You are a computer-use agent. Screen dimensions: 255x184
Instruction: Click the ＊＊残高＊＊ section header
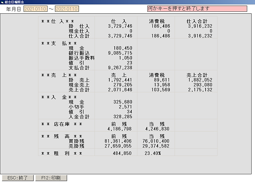point(62,136)
